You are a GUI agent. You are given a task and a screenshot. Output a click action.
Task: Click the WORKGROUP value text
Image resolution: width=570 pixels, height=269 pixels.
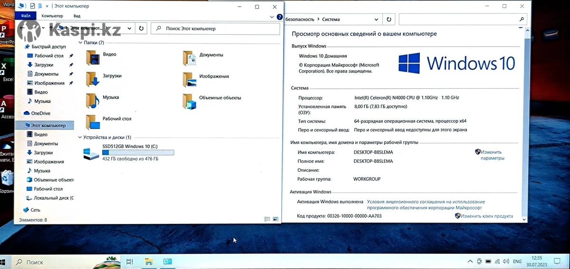pyautogui.click(x=367, y=179)
